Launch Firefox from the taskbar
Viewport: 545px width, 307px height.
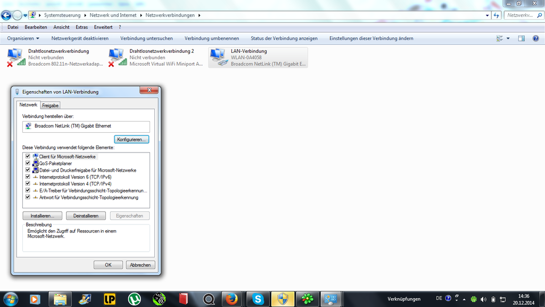232,299
